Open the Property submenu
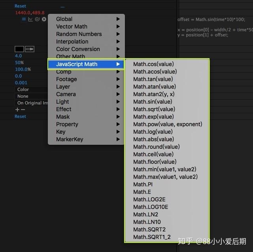 pyautogui.click(x=86, y=124)
